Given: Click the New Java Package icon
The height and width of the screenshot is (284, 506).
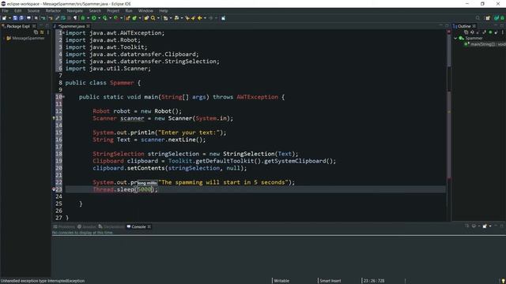Looking at the screenshot, I should pyautogui.click(x=128, y=18).
